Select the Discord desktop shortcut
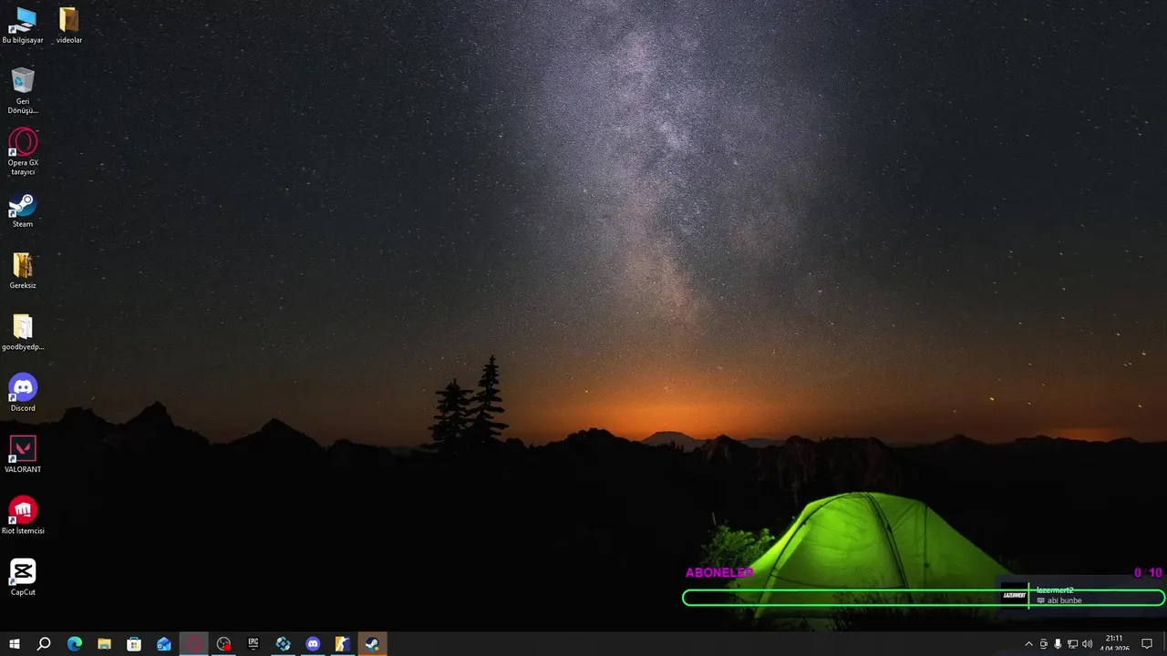Viewport: 1167px width, 656px height. pyautogui.click(x=23, y=394)
